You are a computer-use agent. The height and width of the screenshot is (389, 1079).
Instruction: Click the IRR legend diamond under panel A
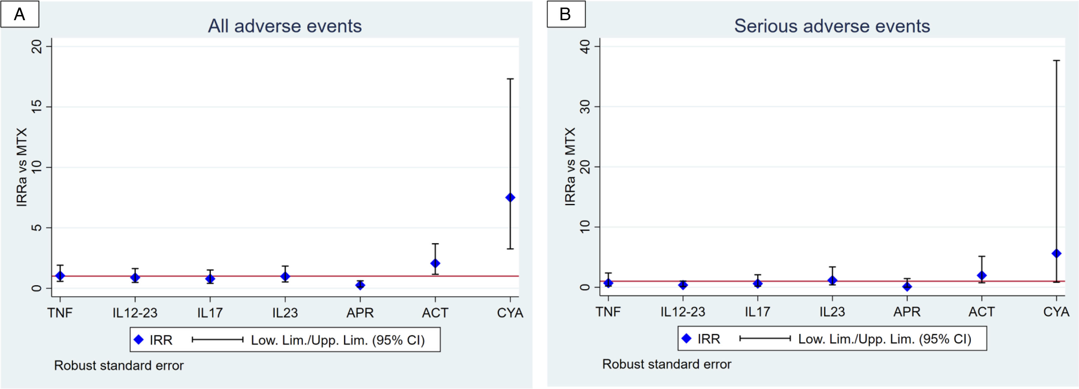point(139,340)
